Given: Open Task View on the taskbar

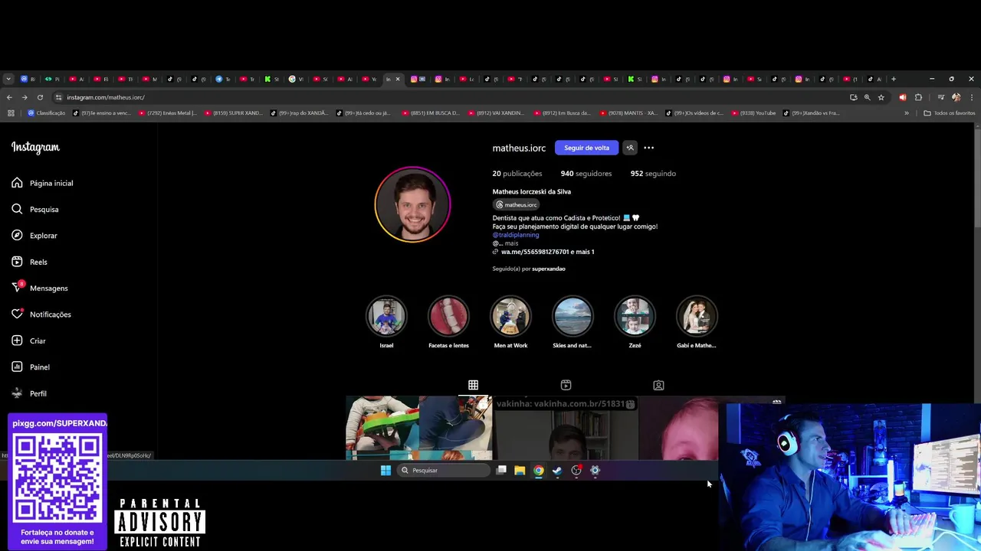Looking at the screenshot, I should 501,471.
